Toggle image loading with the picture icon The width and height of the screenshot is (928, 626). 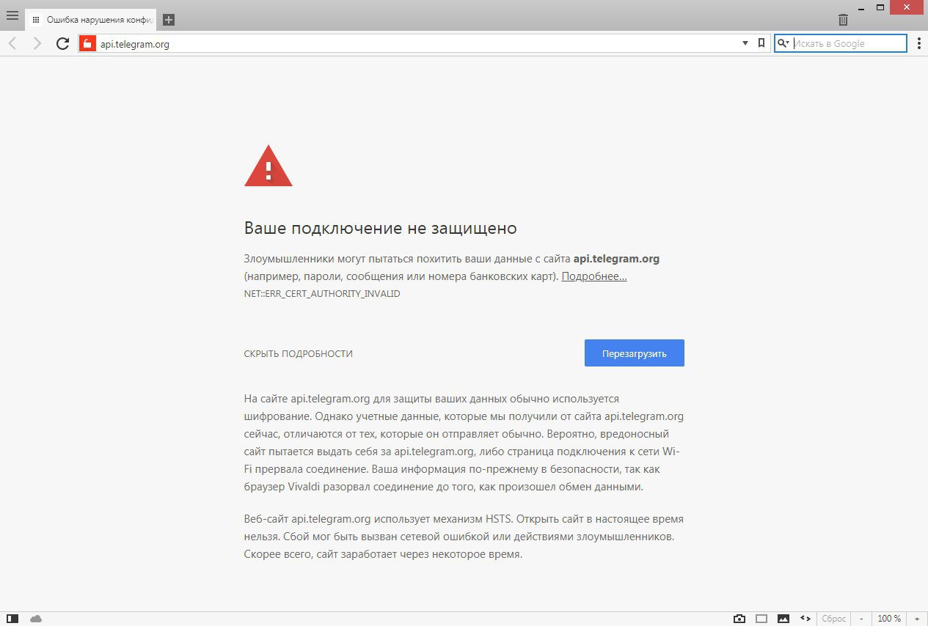point(783,619)
